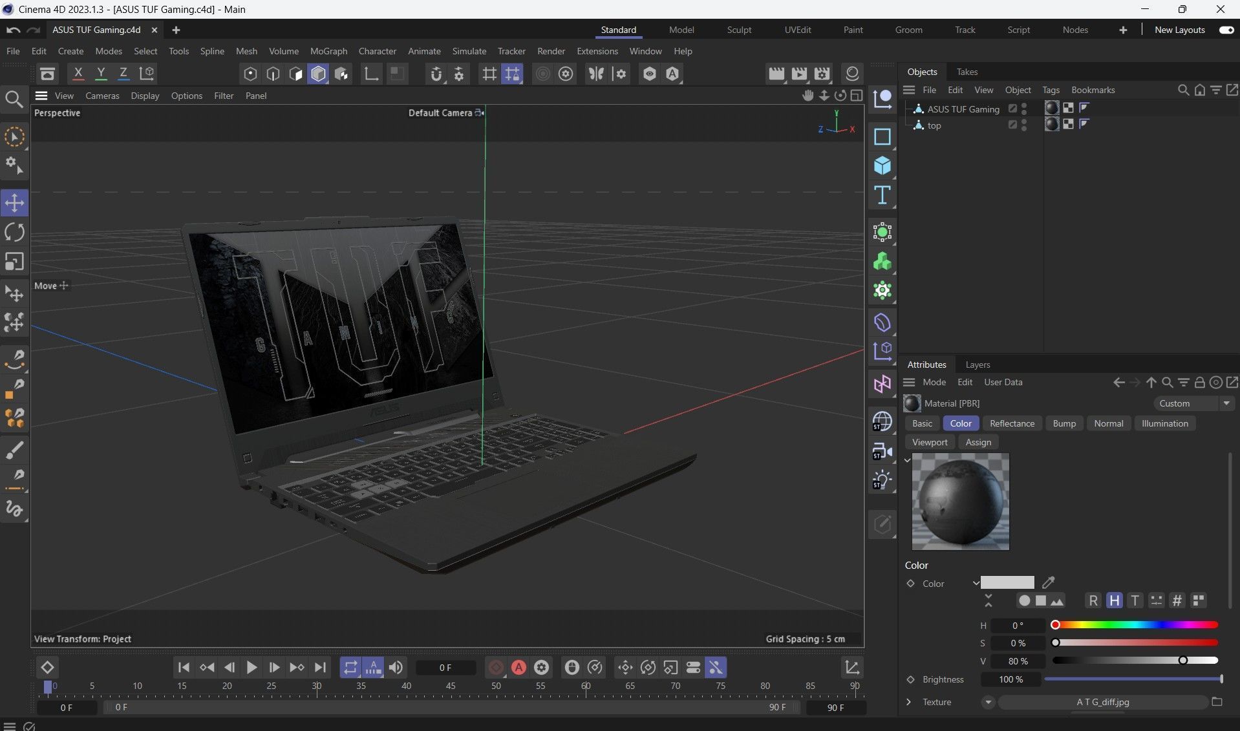Toggle visibility dots for ASUS TUF Gaming
The height and width of the screenshot is (731, 1240).
coord(1024,109)
